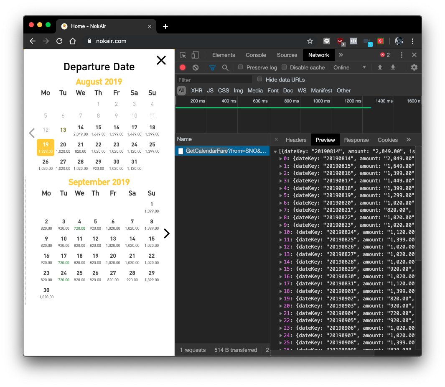The height and width of the screenshot is (387, 445).
Task: Show the DevTools error count
Action: [385, 55]
